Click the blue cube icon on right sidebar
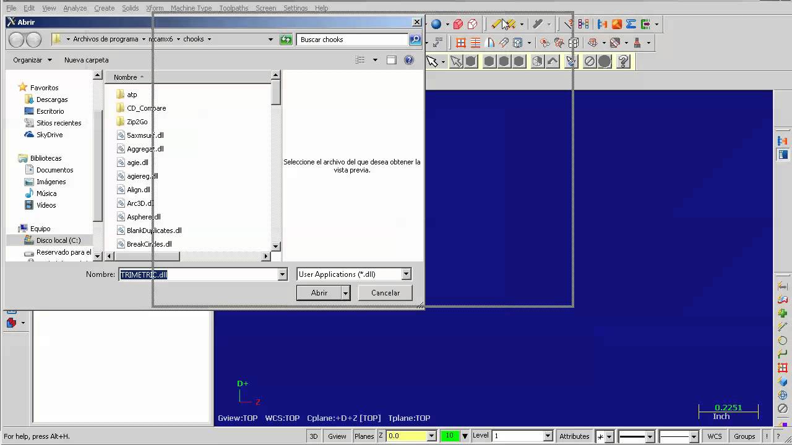This screenshot has height=445, width=792. (783, 381)
